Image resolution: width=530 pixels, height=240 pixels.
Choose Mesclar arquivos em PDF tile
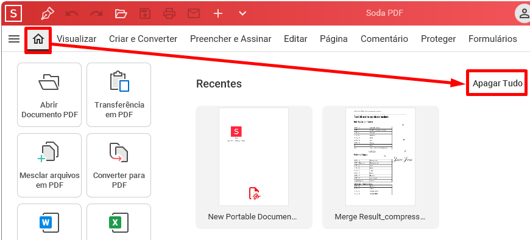point(49,165)
